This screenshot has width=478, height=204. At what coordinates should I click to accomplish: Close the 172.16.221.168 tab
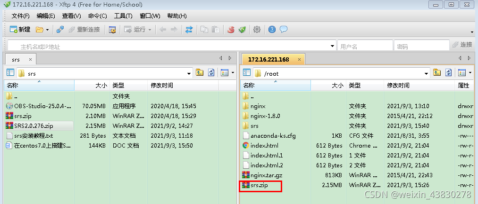tap(299, 60)
